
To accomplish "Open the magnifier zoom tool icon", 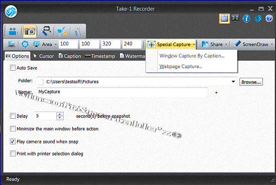I will click(46, 31).
